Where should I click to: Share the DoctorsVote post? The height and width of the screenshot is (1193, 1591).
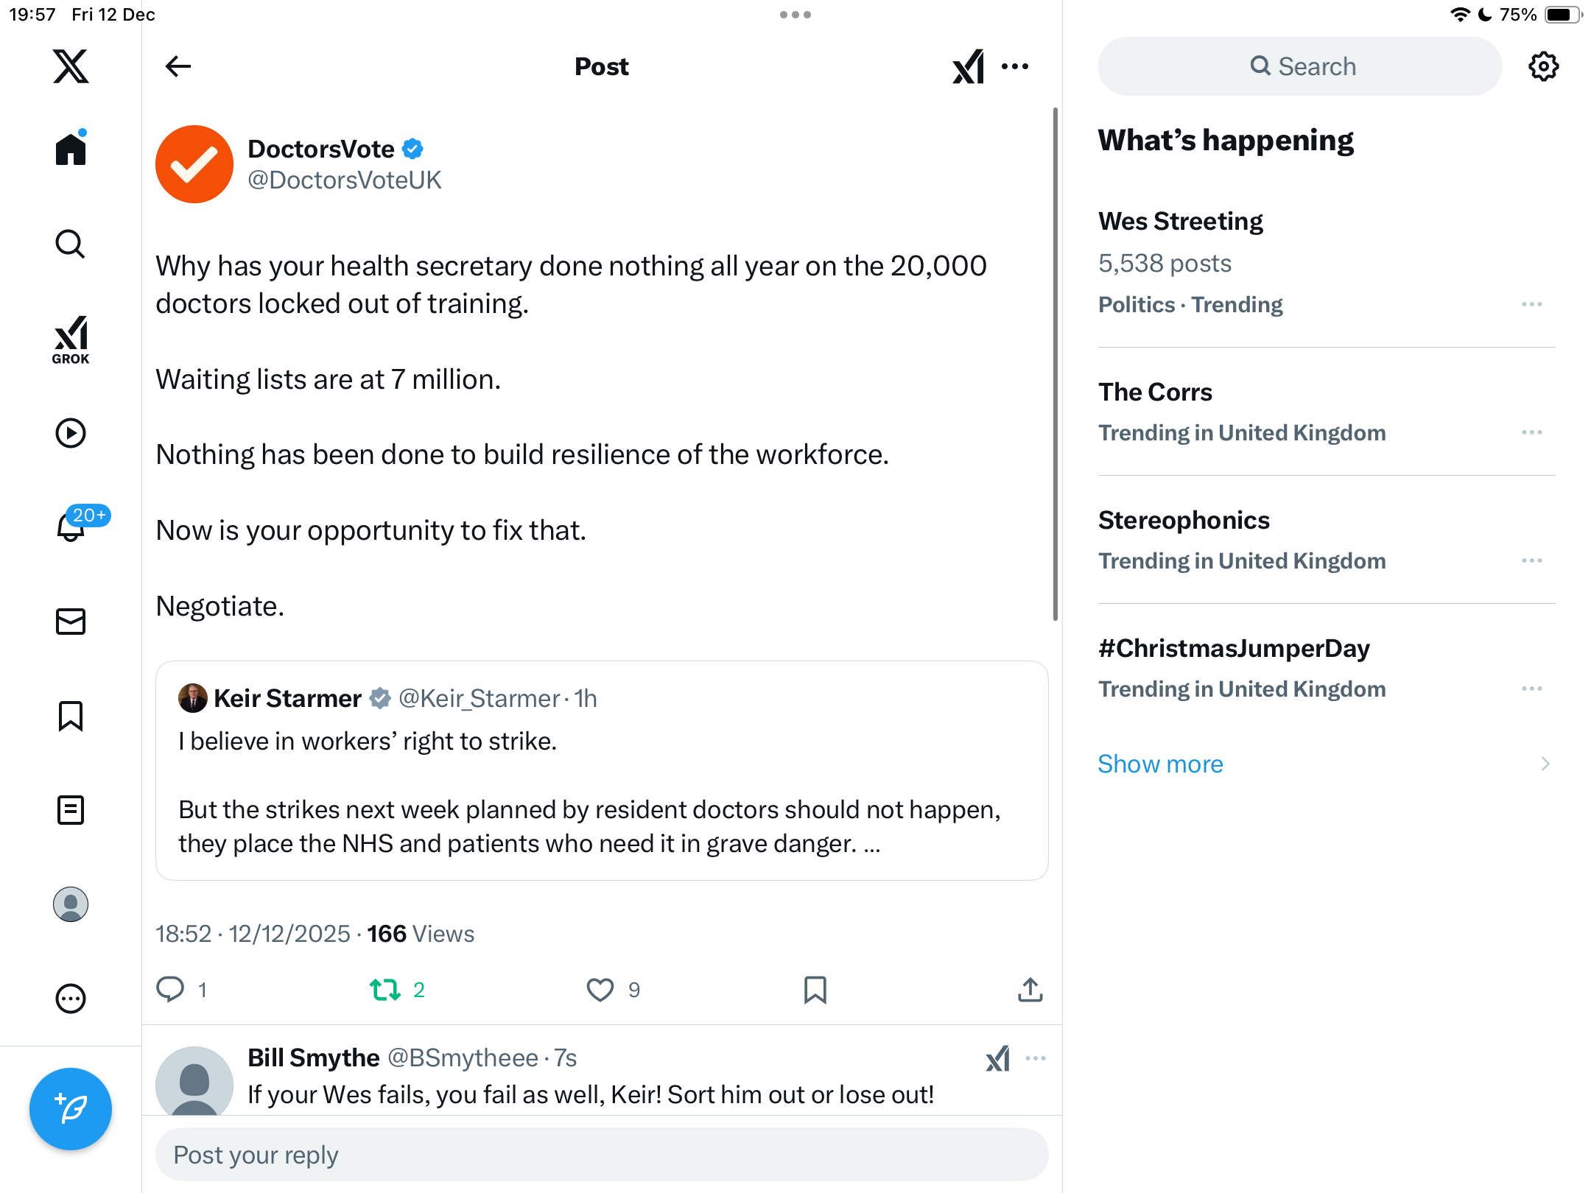click(1030, 990)
